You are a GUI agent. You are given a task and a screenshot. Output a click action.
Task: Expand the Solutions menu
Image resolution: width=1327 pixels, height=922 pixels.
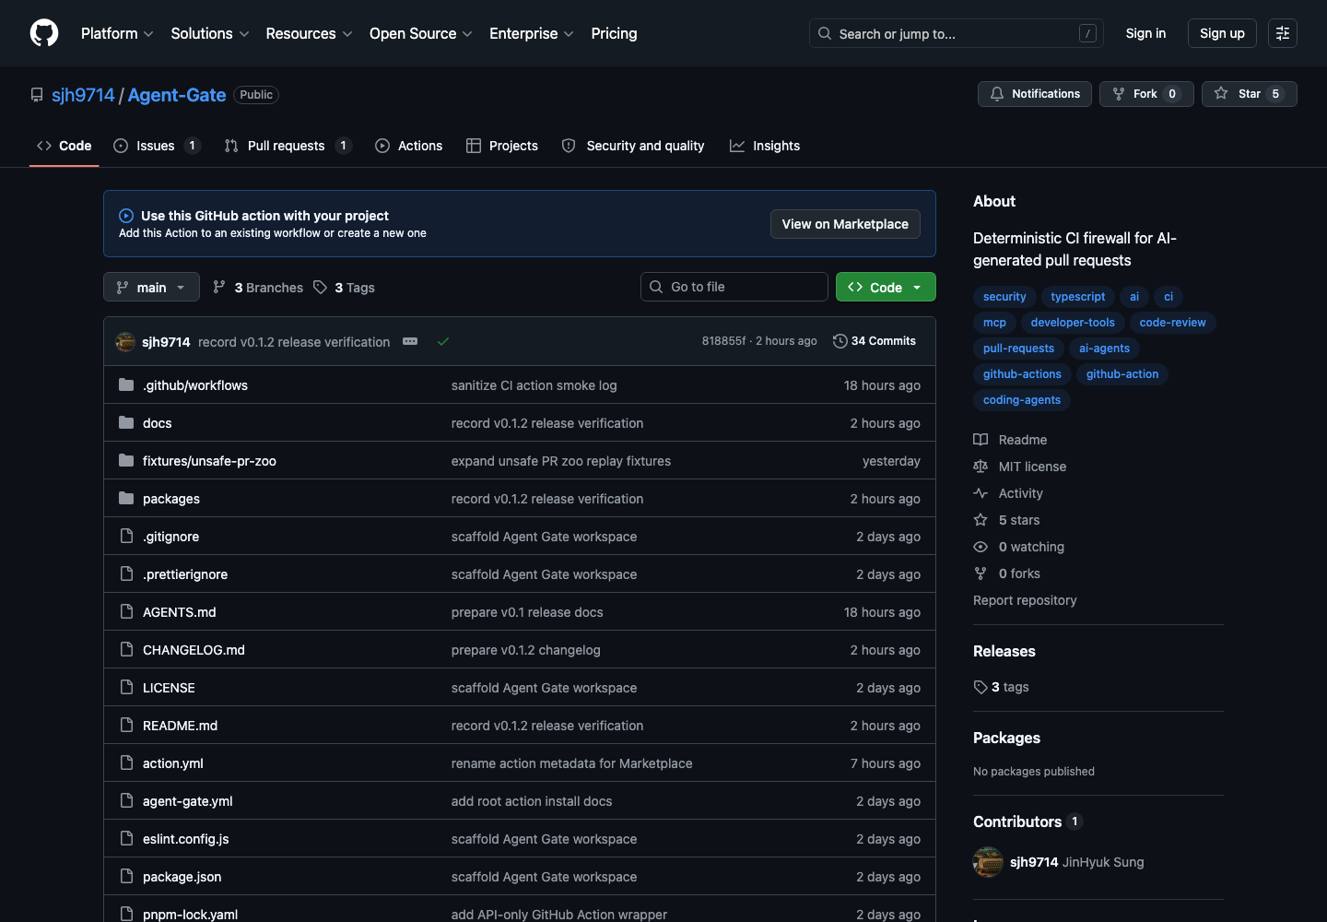210,33
